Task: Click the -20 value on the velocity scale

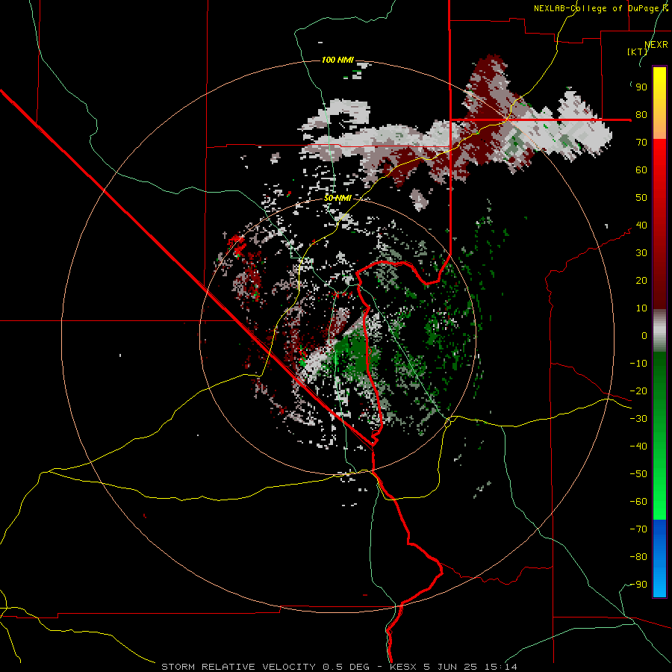Action: pyautogui.click(x=638, y=391)
